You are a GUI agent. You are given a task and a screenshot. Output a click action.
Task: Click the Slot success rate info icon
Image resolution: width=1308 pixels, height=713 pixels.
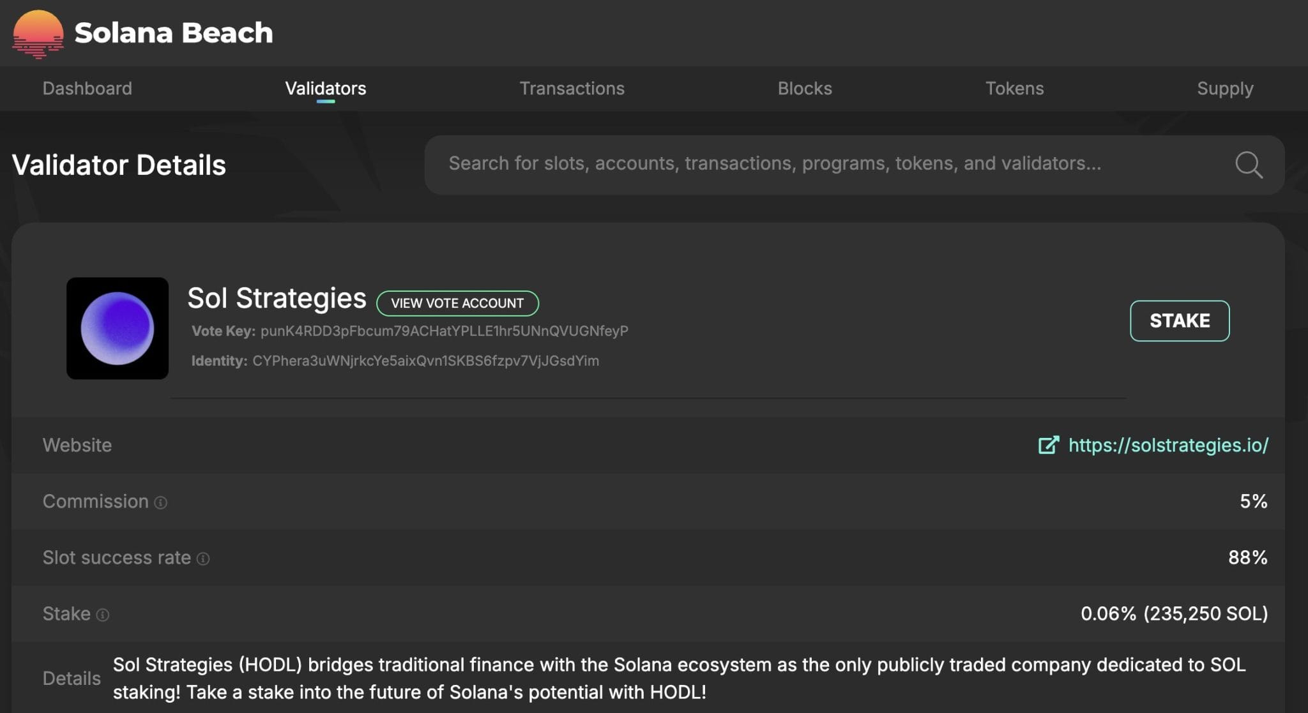pyautogui.click(x=203, y=559)
